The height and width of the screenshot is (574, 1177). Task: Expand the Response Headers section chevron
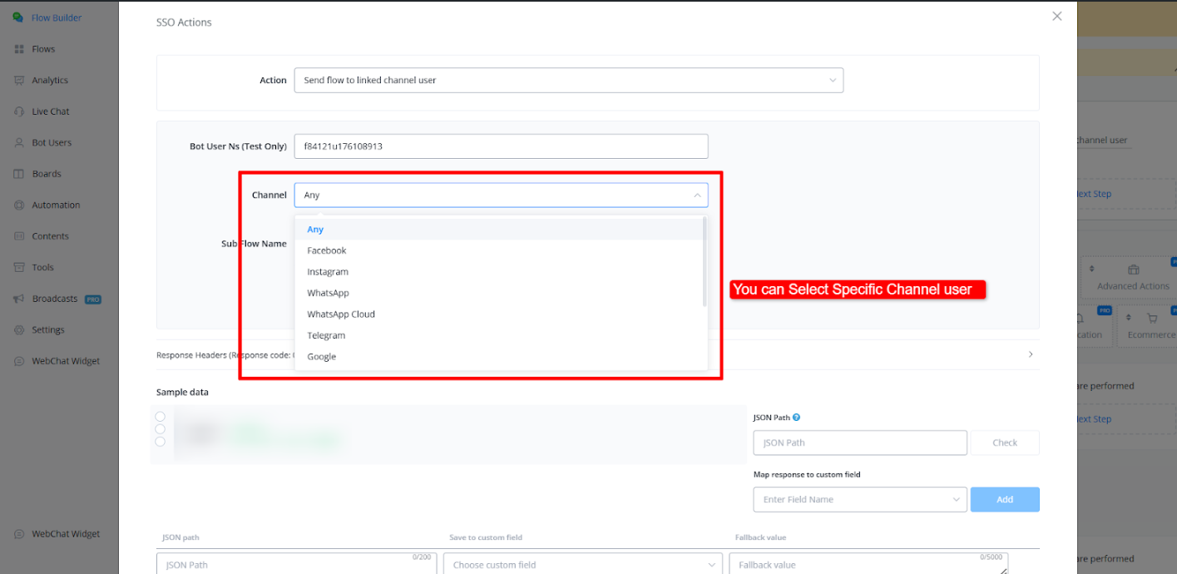[x=1031, y=354]
